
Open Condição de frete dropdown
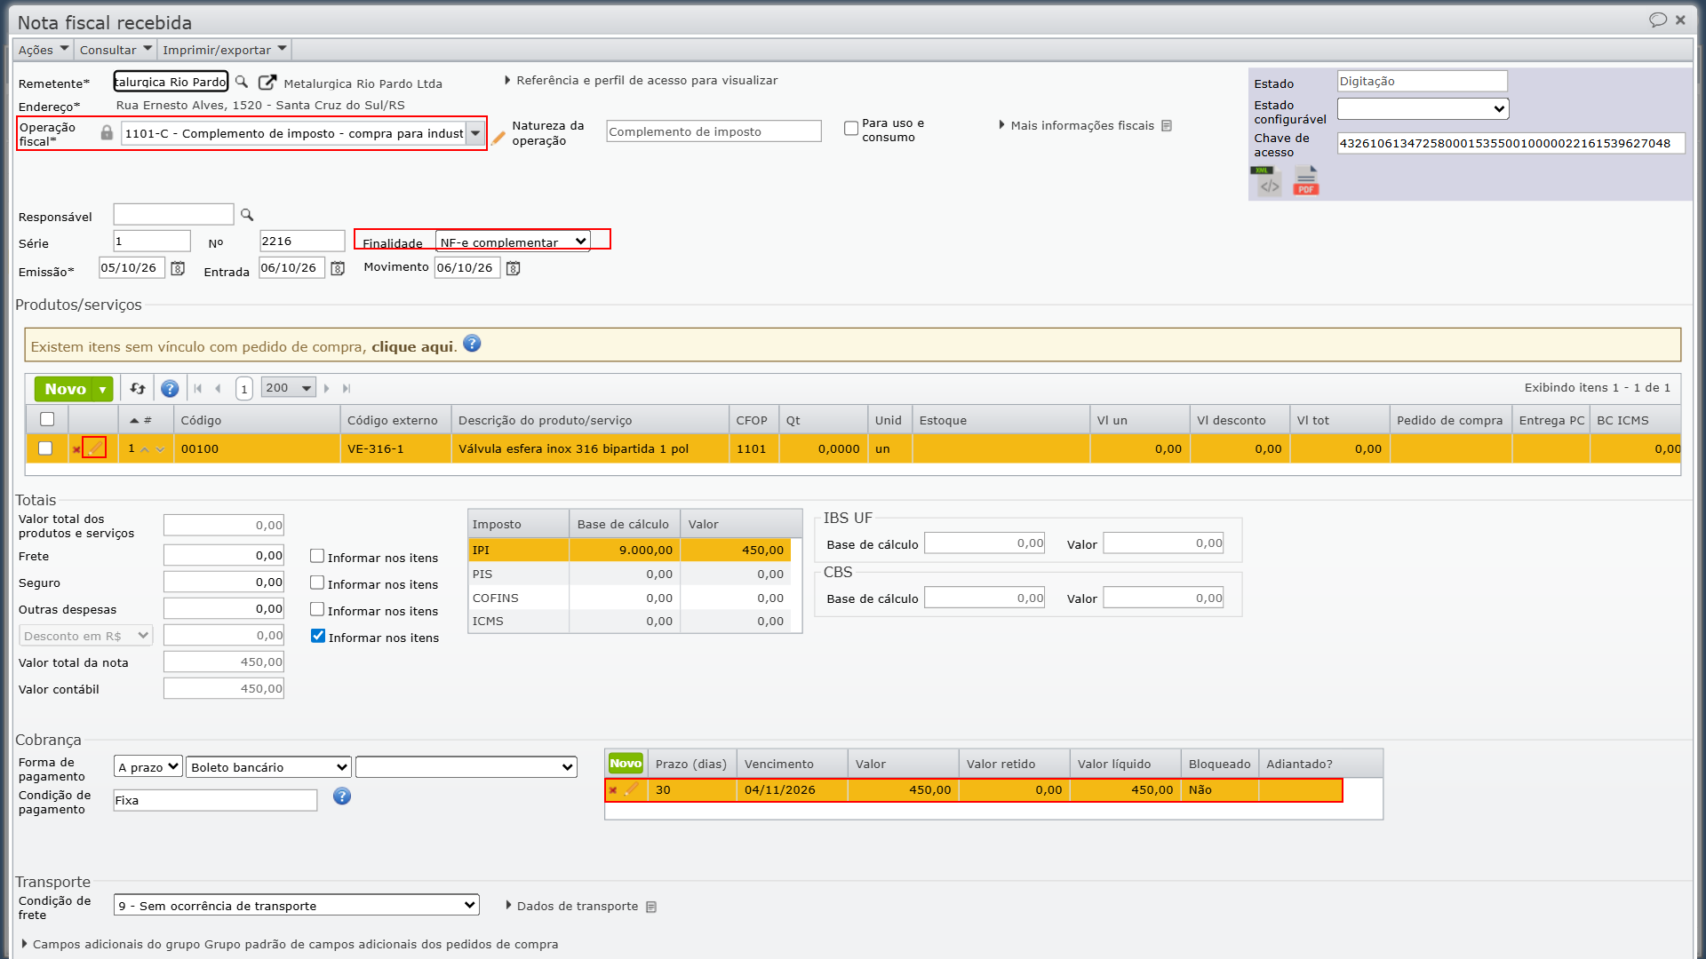(297, 905)
